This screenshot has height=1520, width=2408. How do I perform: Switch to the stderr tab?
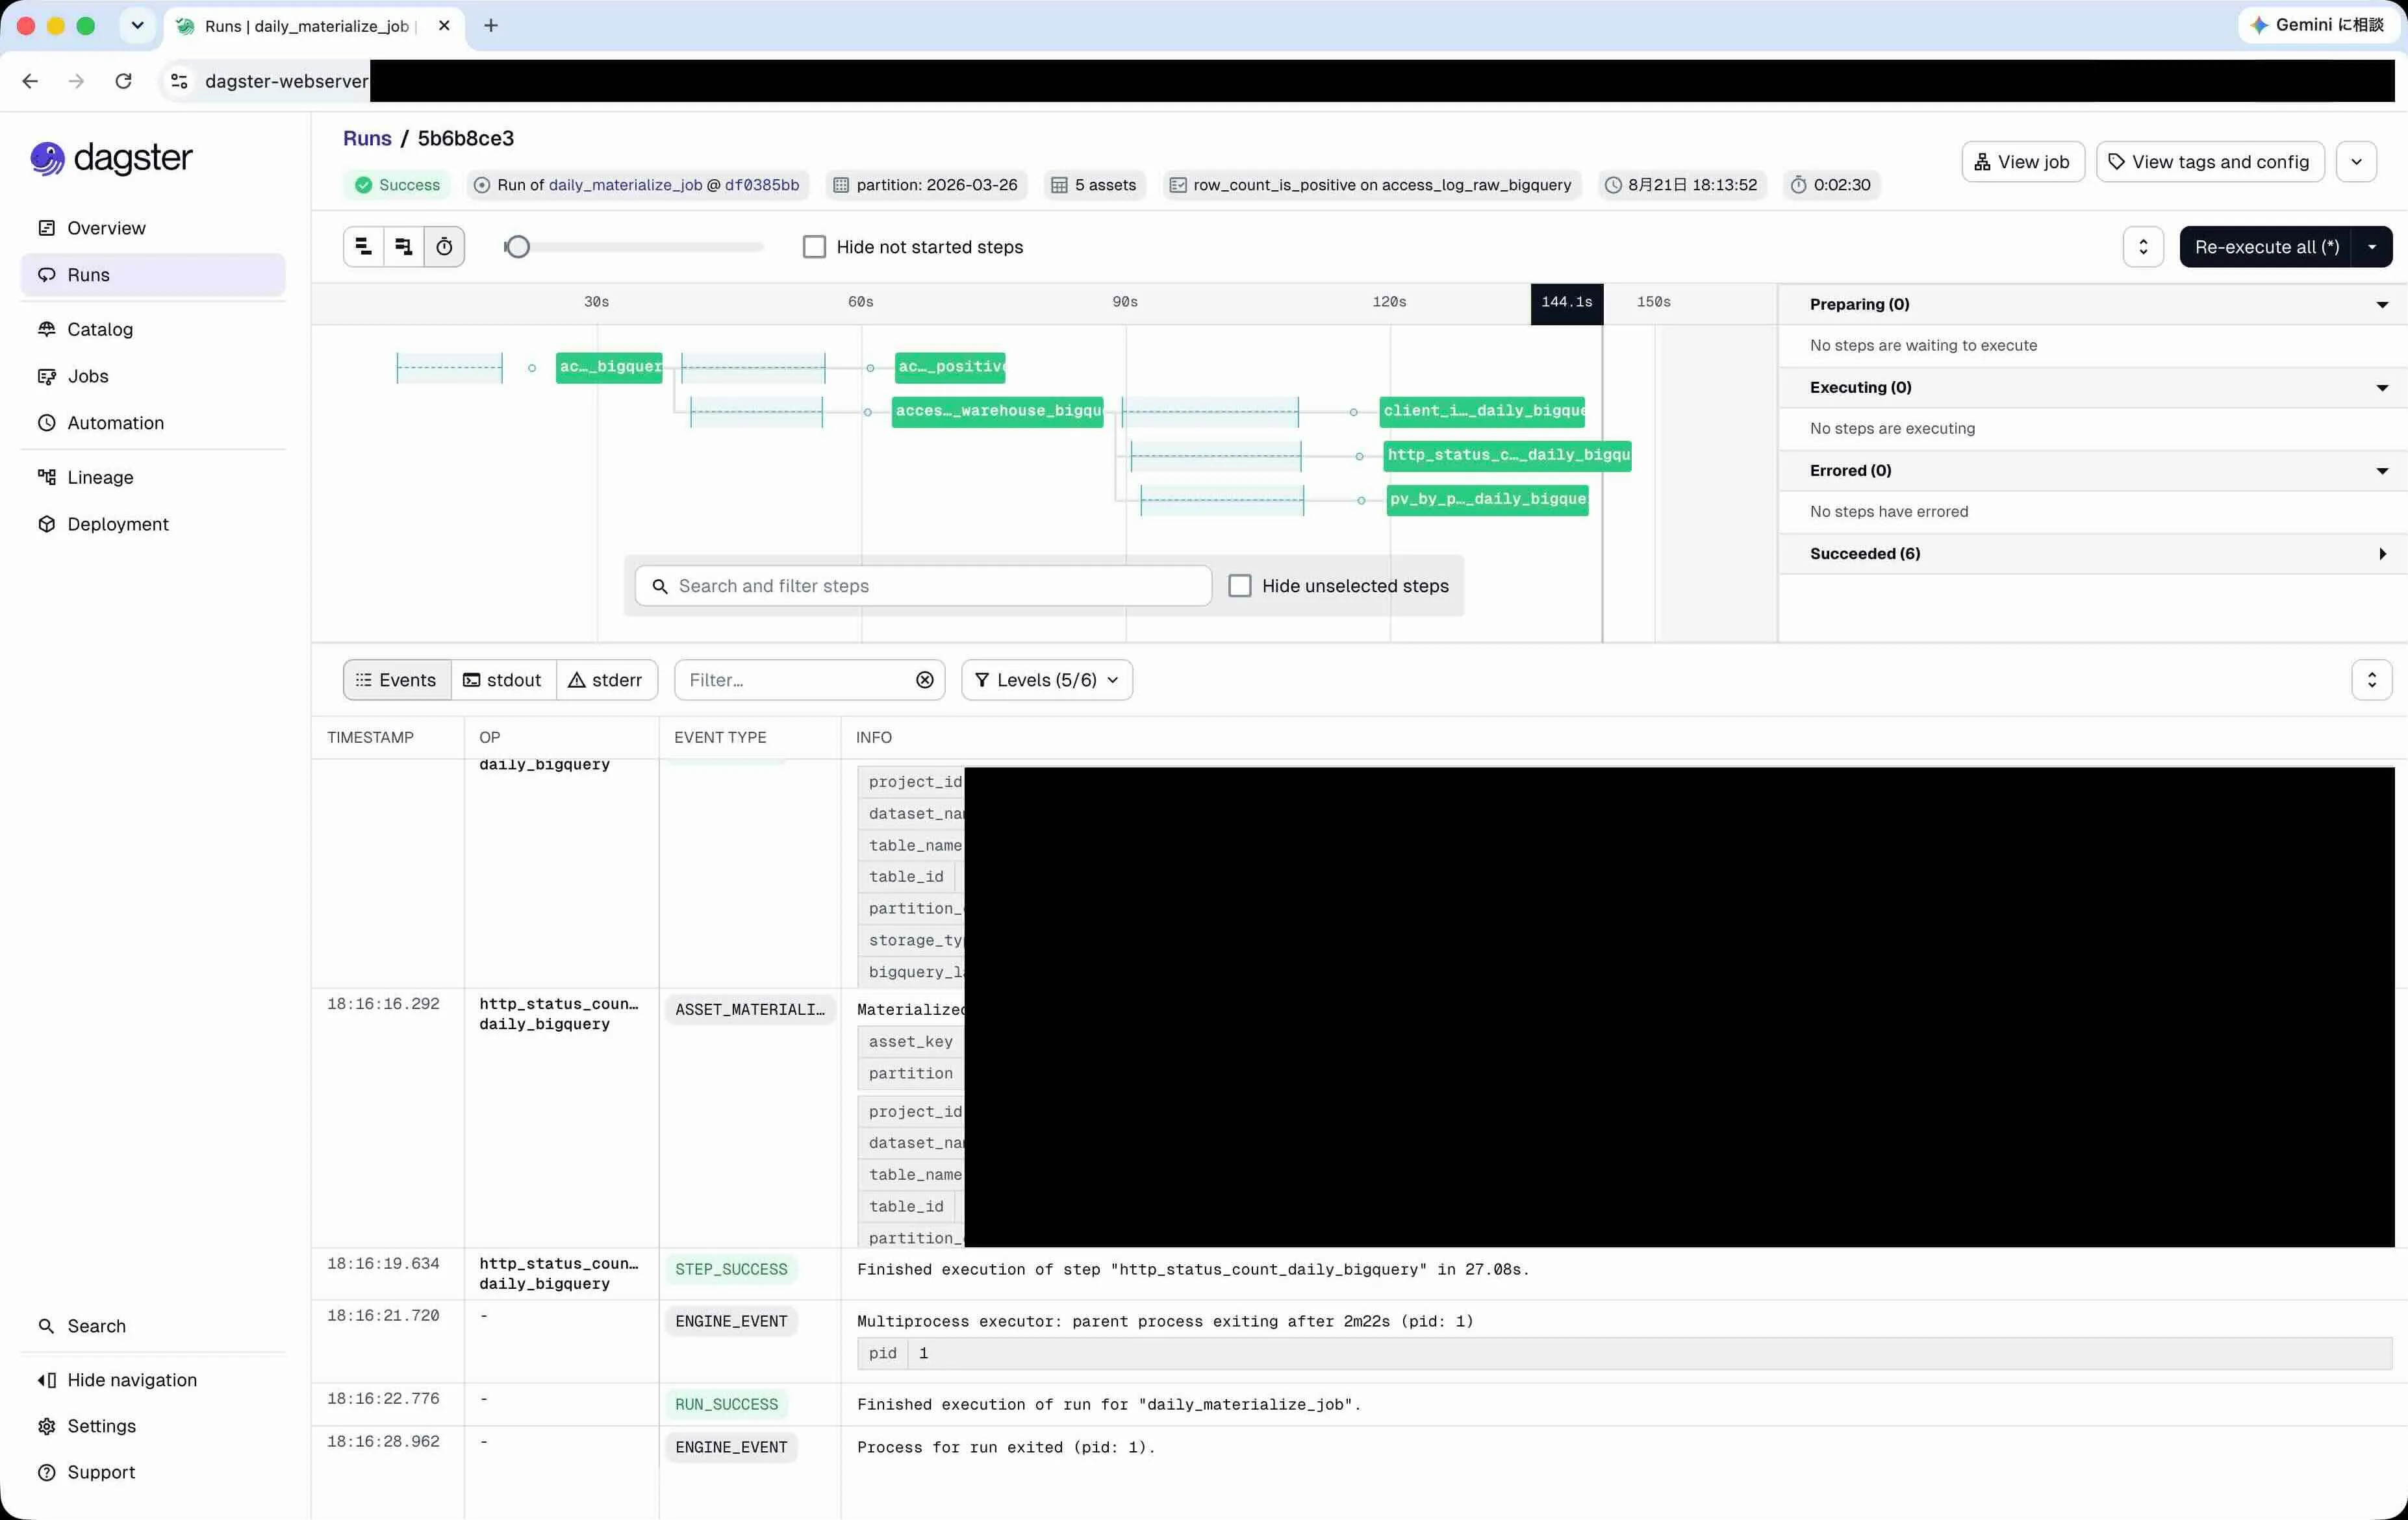point(606,680)
